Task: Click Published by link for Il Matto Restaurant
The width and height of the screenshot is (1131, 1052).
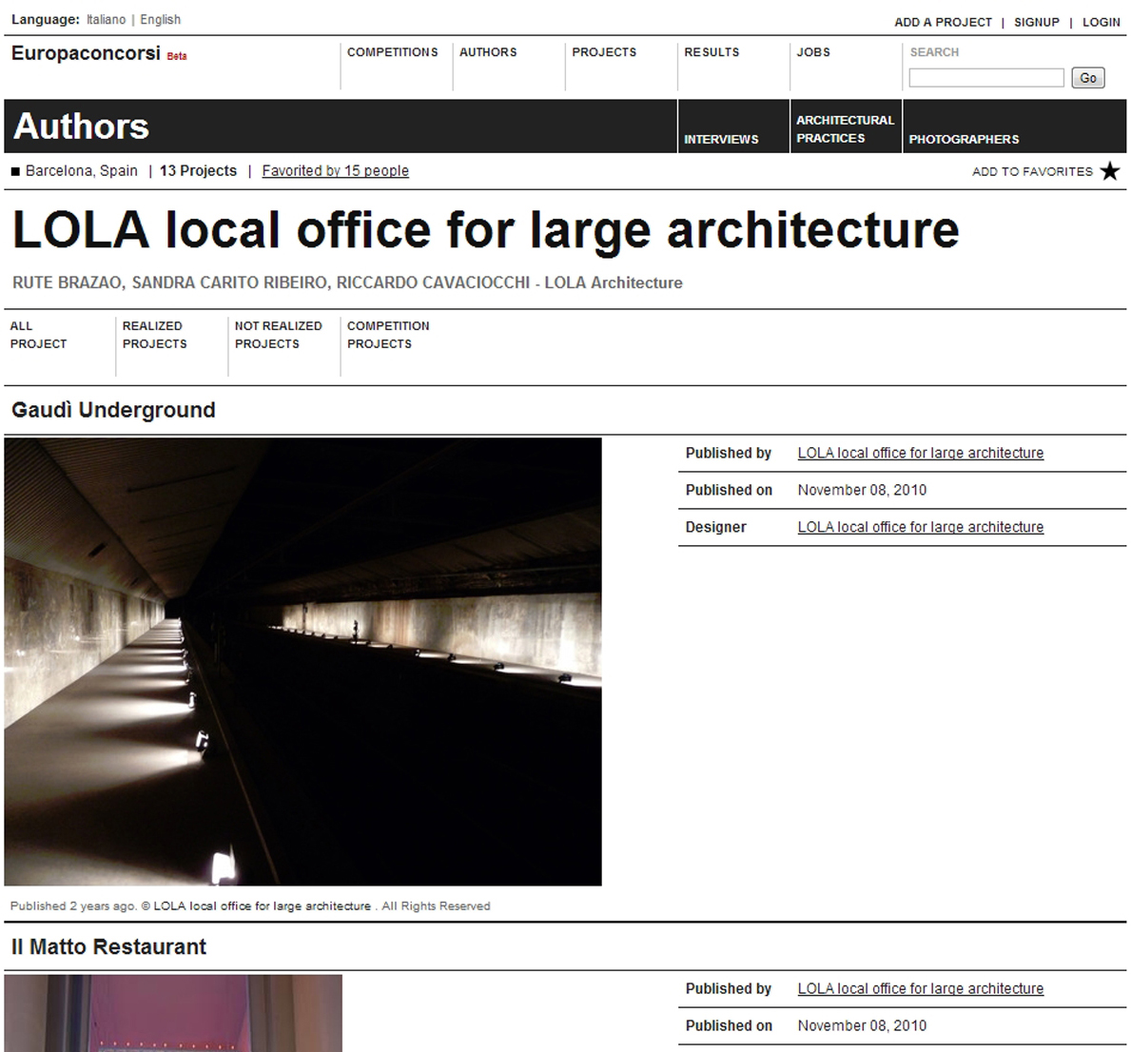Action: click(x=921, y=988)
